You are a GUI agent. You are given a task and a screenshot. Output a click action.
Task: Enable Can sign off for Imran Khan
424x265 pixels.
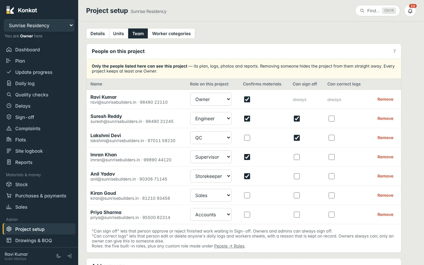pyautogui.click(x=297, y=157)
